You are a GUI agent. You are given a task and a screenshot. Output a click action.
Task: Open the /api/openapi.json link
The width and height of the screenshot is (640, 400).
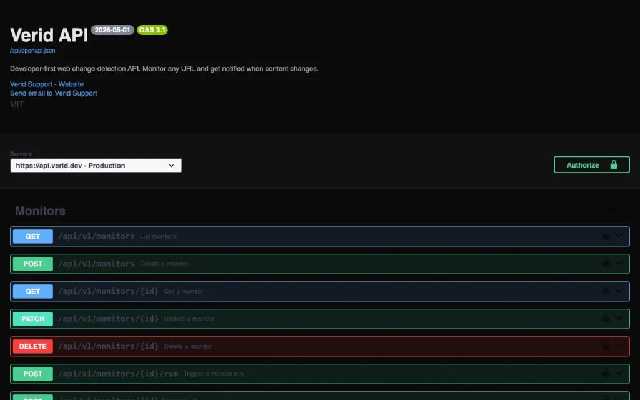click(32, 50)
